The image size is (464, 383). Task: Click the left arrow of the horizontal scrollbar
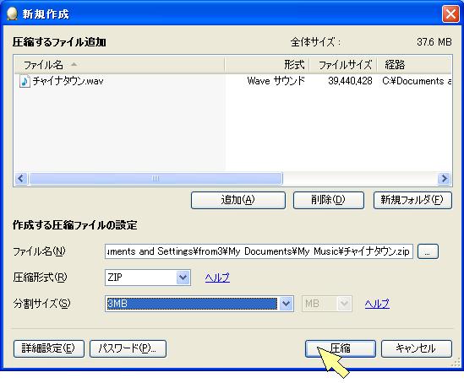tap(21, 178)
